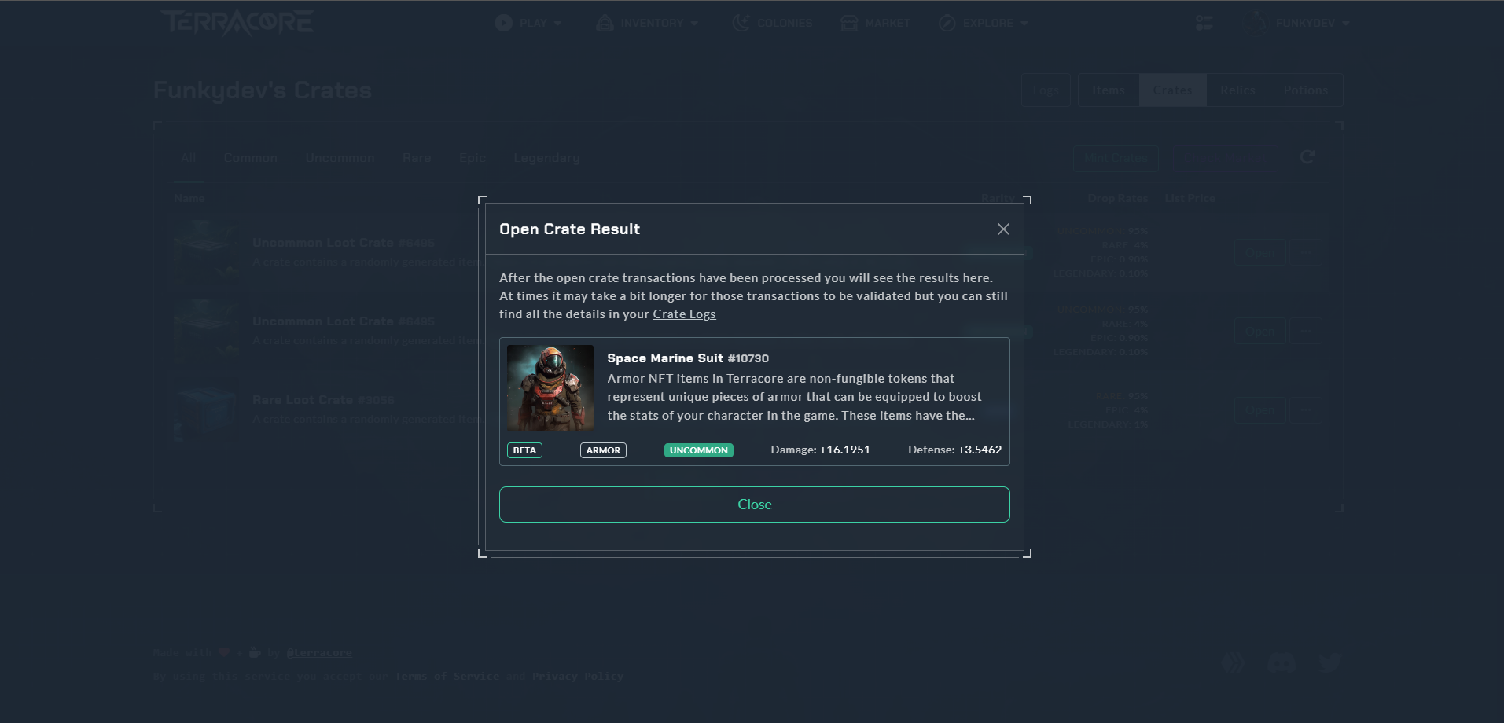
Task: Open the Market page
Action: [x=875, y=23]
